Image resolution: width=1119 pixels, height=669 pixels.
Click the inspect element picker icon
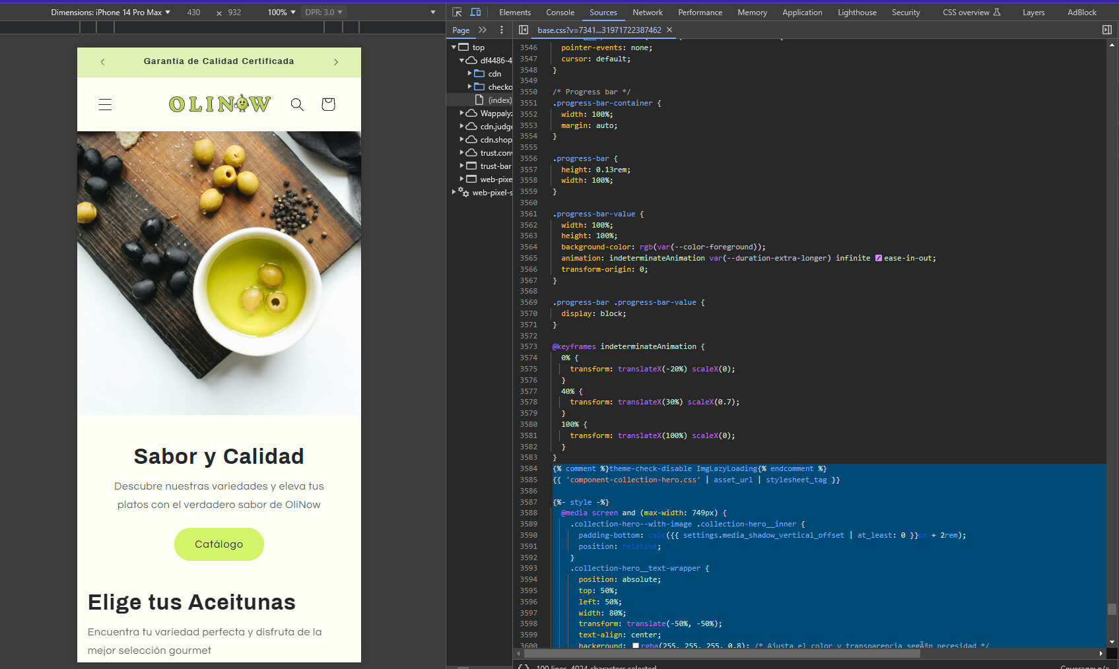click(x=457, y=12)
